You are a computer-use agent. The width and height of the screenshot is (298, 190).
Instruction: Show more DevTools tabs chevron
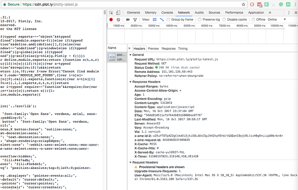[x=270, y=12]
